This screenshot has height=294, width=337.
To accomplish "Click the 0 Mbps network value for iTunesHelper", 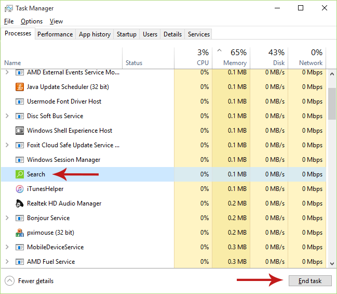I will [312, 189].
